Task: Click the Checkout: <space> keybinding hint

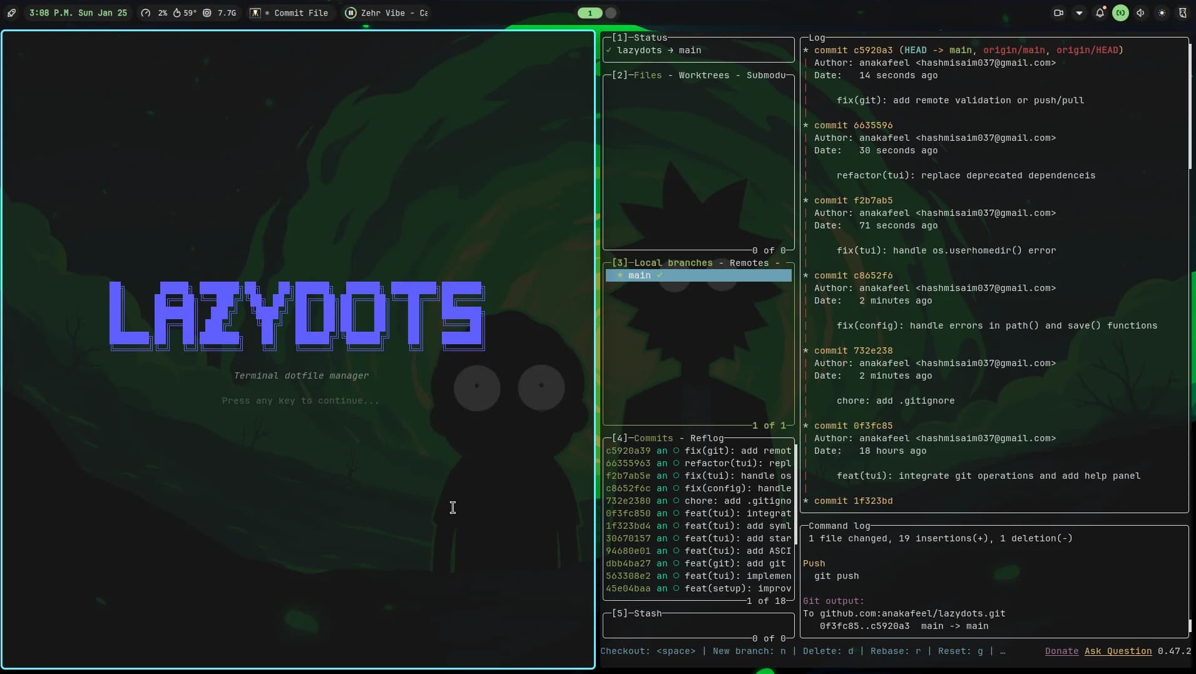Action: (648, 651)
